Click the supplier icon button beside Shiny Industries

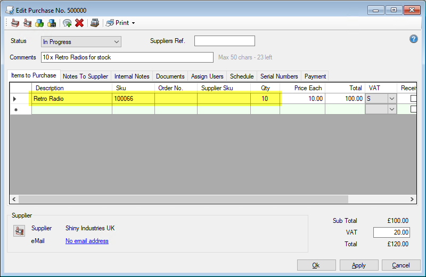point(19,231)
